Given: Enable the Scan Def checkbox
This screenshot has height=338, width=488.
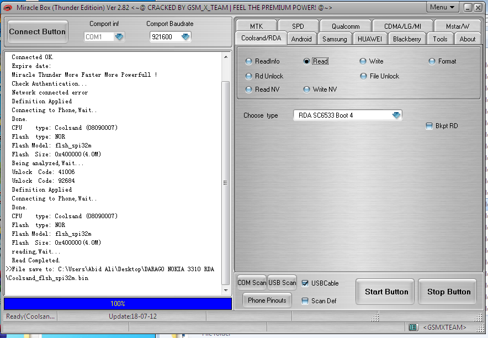Looking at the screenshot, I should coord(305,301).
